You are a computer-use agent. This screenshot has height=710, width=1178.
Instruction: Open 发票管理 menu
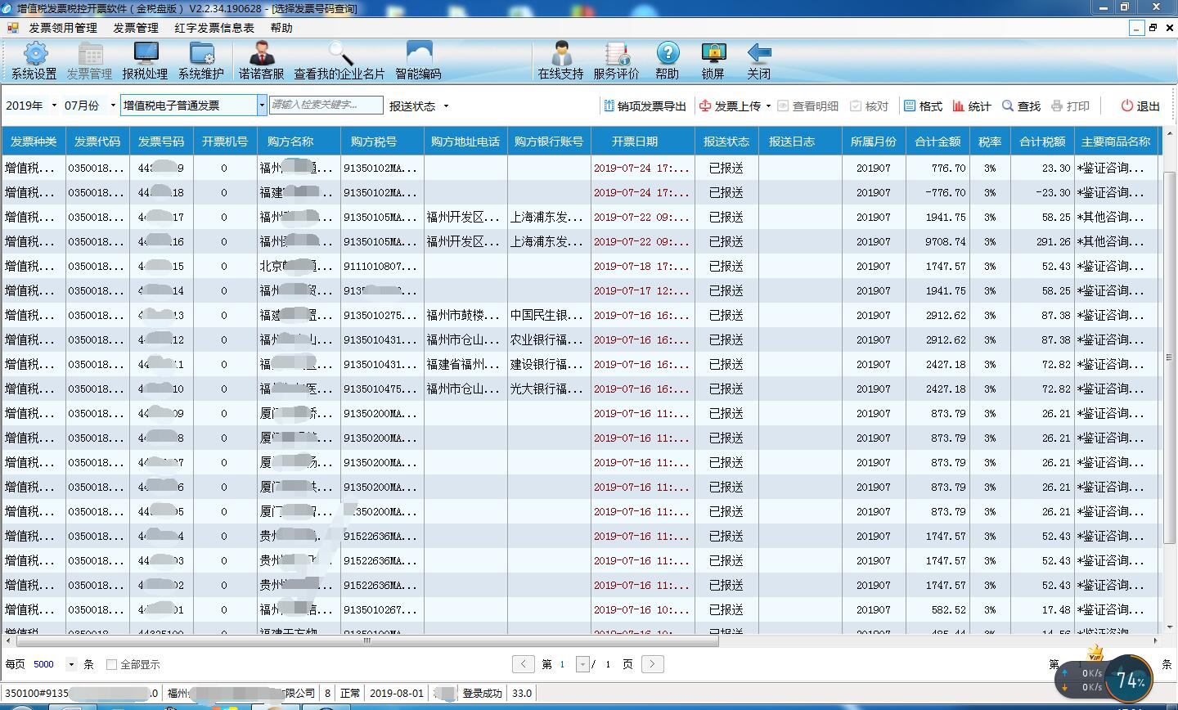[x=136, y=28]
